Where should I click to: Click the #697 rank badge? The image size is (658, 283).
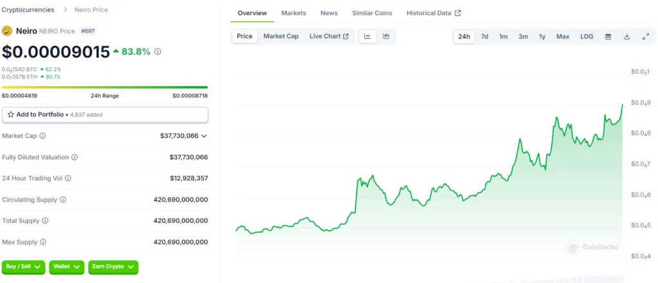point(87,31)
